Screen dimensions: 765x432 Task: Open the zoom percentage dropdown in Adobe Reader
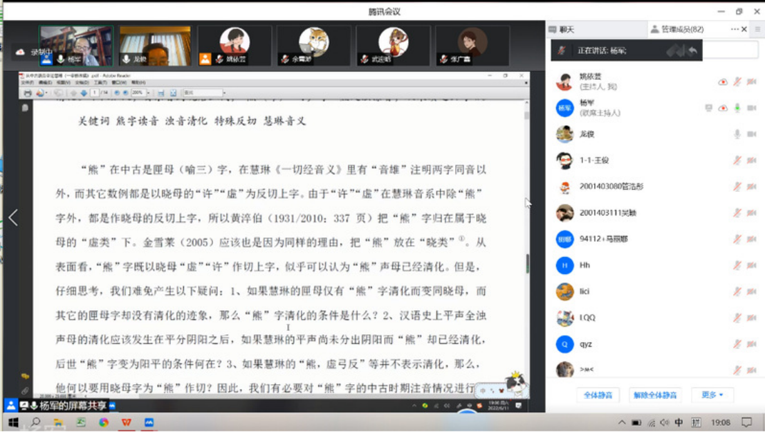(x=147, y=93)
